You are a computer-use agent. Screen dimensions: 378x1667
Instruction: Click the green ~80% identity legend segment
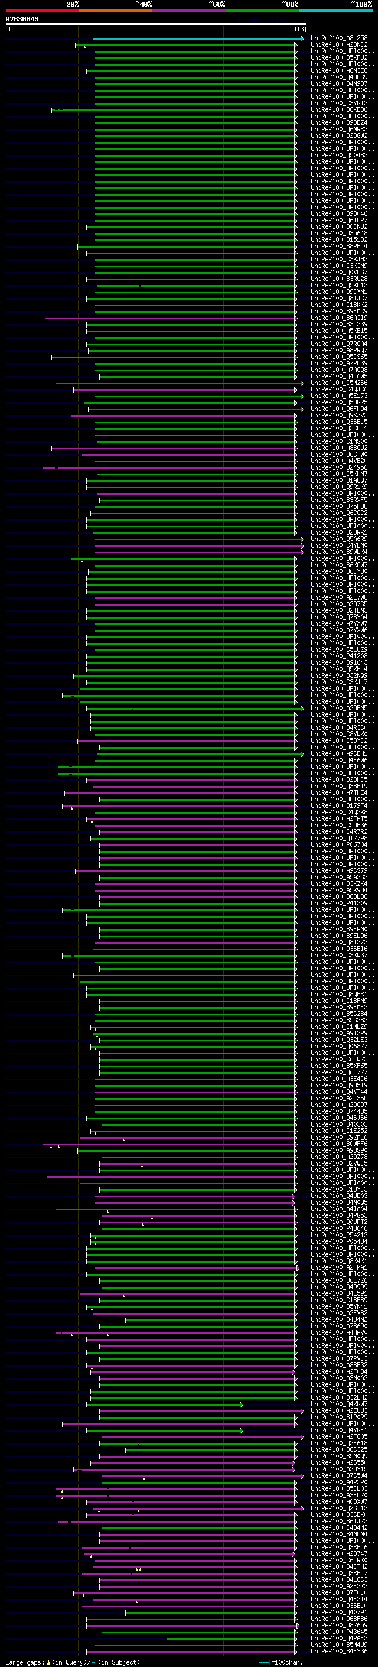click(x=262, y=11)
